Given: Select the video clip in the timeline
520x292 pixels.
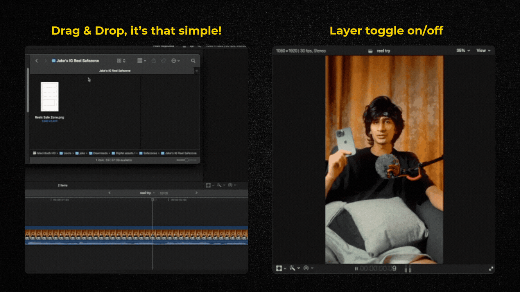Looking at the screenshot, I should pyautogui.click(x=136, y=235).
